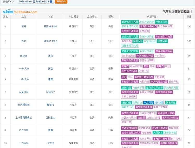Click the 上汽通用雪佛兰 brand link

coord(24,118)
